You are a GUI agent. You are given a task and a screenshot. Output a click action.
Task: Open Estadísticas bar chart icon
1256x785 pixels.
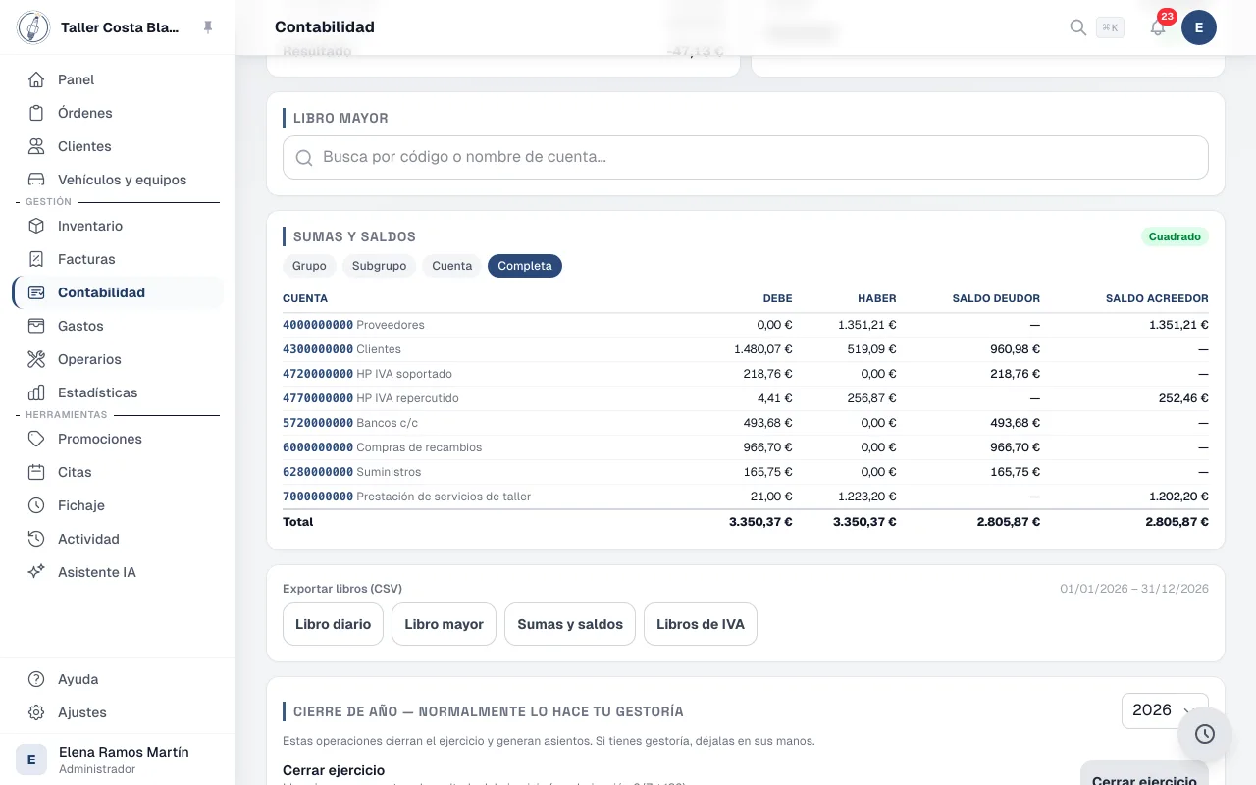[x=36, y=392]
